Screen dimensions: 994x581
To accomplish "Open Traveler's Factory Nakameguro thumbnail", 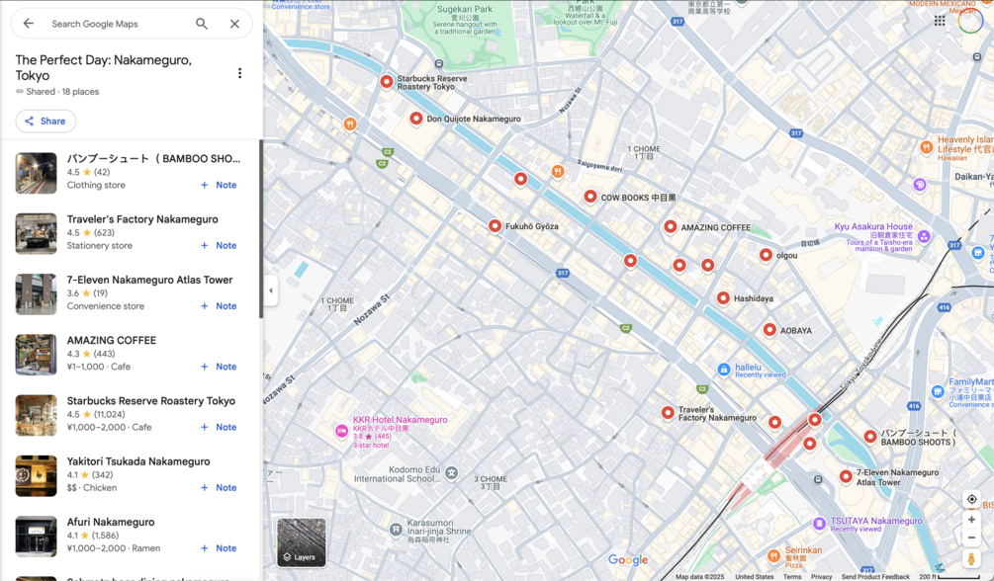I will point(37,234).
